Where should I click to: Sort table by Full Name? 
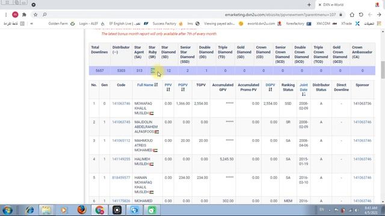click(147, 85)
